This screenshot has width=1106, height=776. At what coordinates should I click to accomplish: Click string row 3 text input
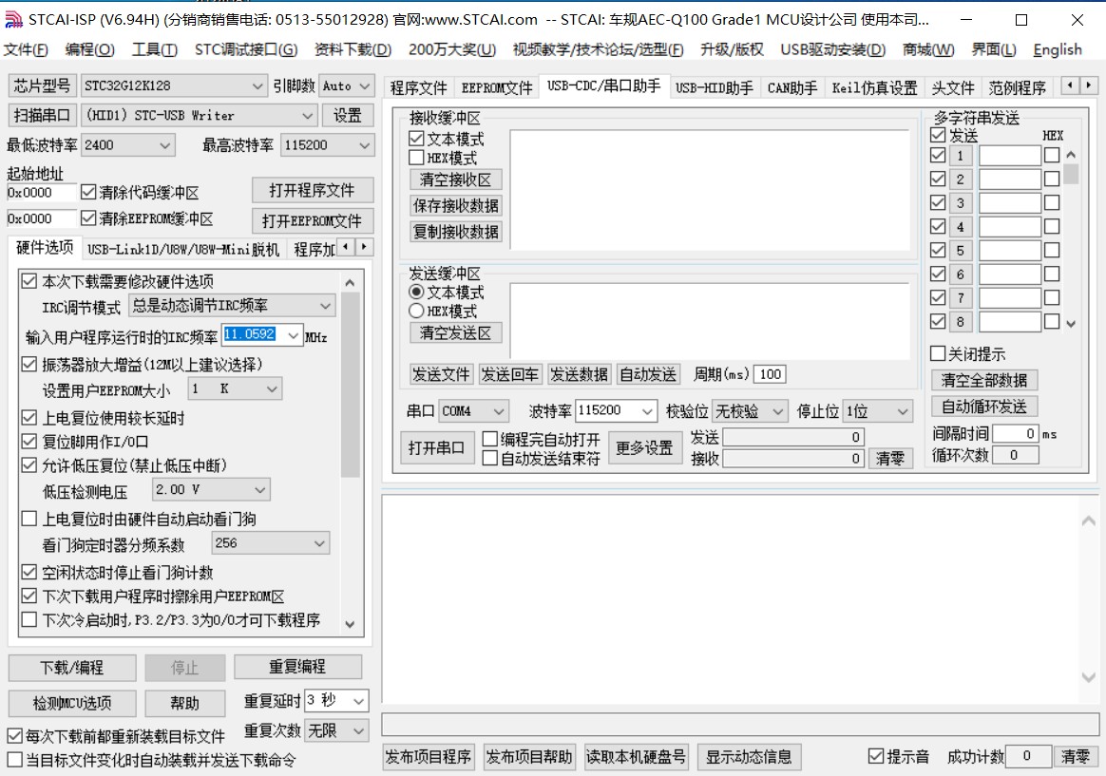[x=1009, y=203]
